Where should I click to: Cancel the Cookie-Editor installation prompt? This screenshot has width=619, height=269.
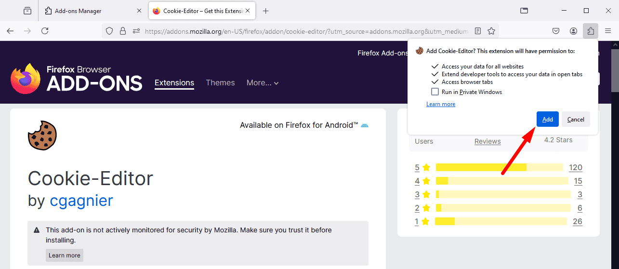coord(576,120)
